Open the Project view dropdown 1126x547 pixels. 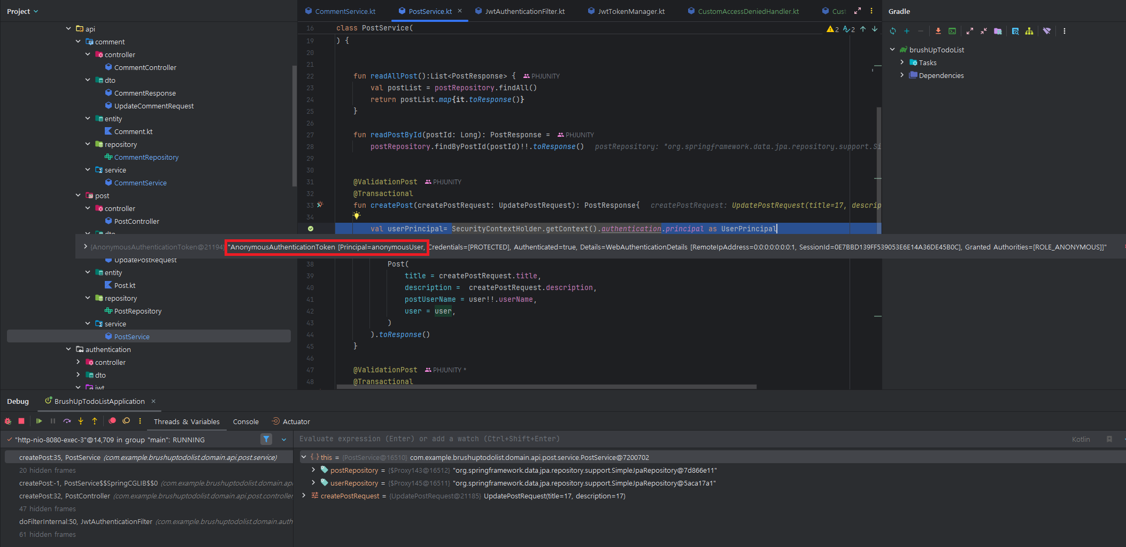22,11
